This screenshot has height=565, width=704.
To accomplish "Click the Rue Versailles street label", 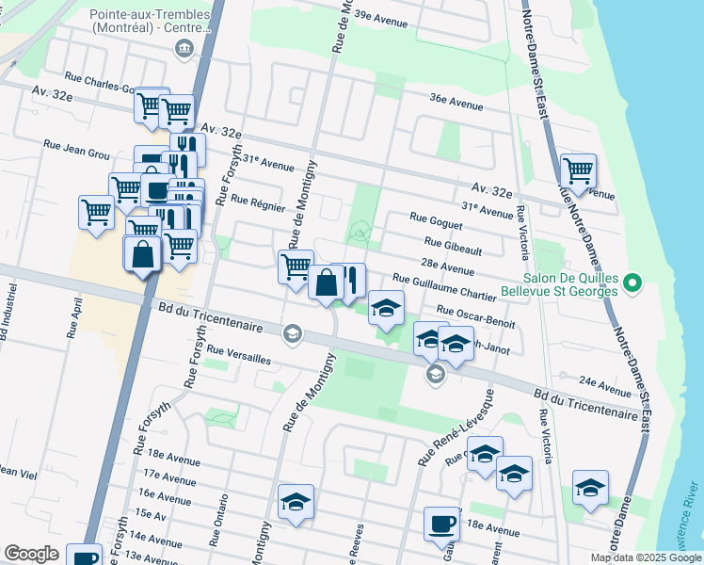I will point(239,355).
